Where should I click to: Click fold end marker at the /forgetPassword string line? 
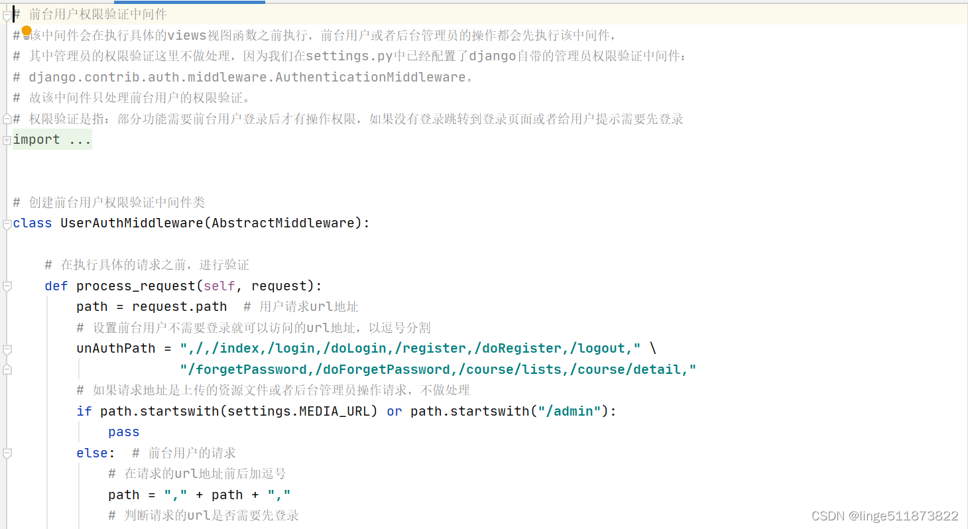coord(7,369)
